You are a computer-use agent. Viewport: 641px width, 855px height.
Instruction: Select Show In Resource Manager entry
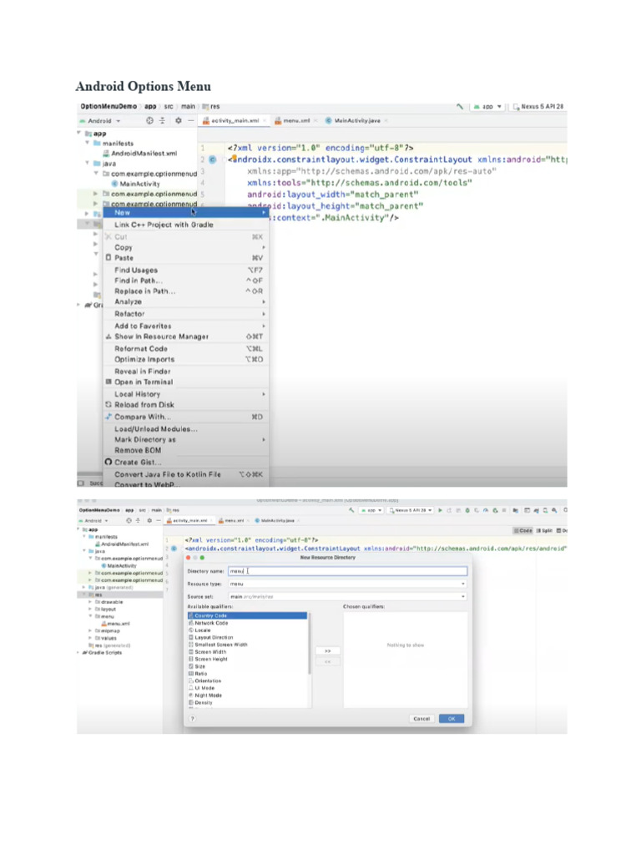[x=186, y=336]
